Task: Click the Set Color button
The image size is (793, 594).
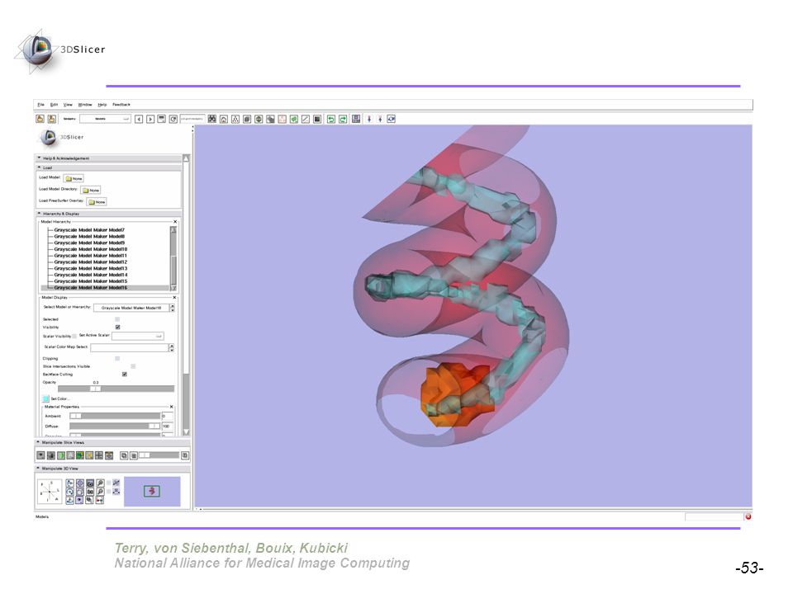Action: (57, 398)
